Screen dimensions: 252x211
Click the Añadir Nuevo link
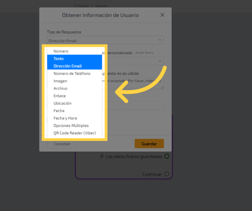pos(144,53)
